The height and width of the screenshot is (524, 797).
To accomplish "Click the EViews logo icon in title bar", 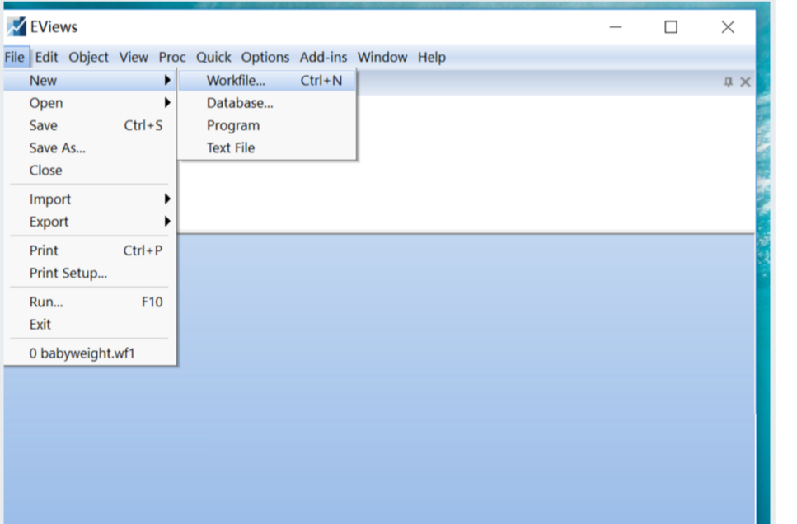I will 16,26.
